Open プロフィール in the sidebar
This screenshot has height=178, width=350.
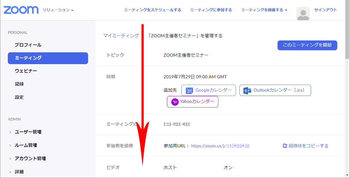28,45
